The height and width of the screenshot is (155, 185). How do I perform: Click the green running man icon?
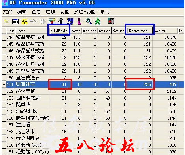pos(98,21)
